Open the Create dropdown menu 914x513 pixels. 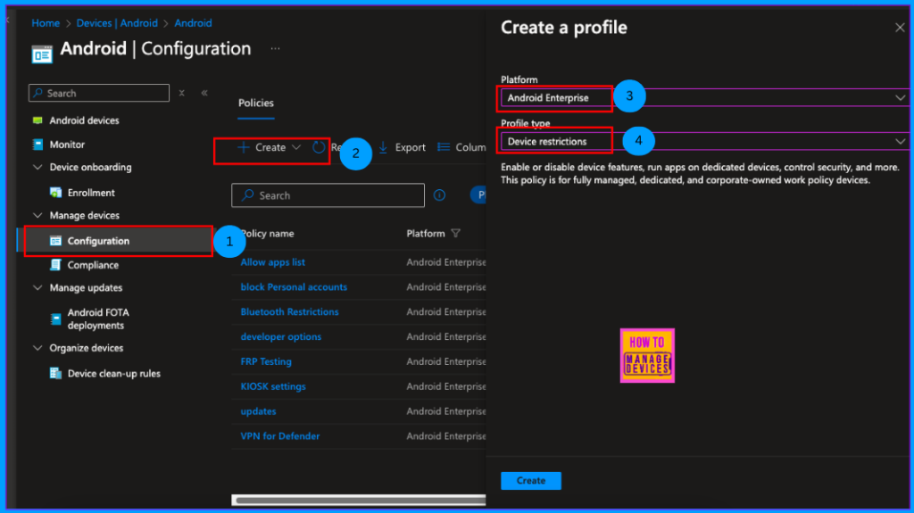(x=270, y=147)
